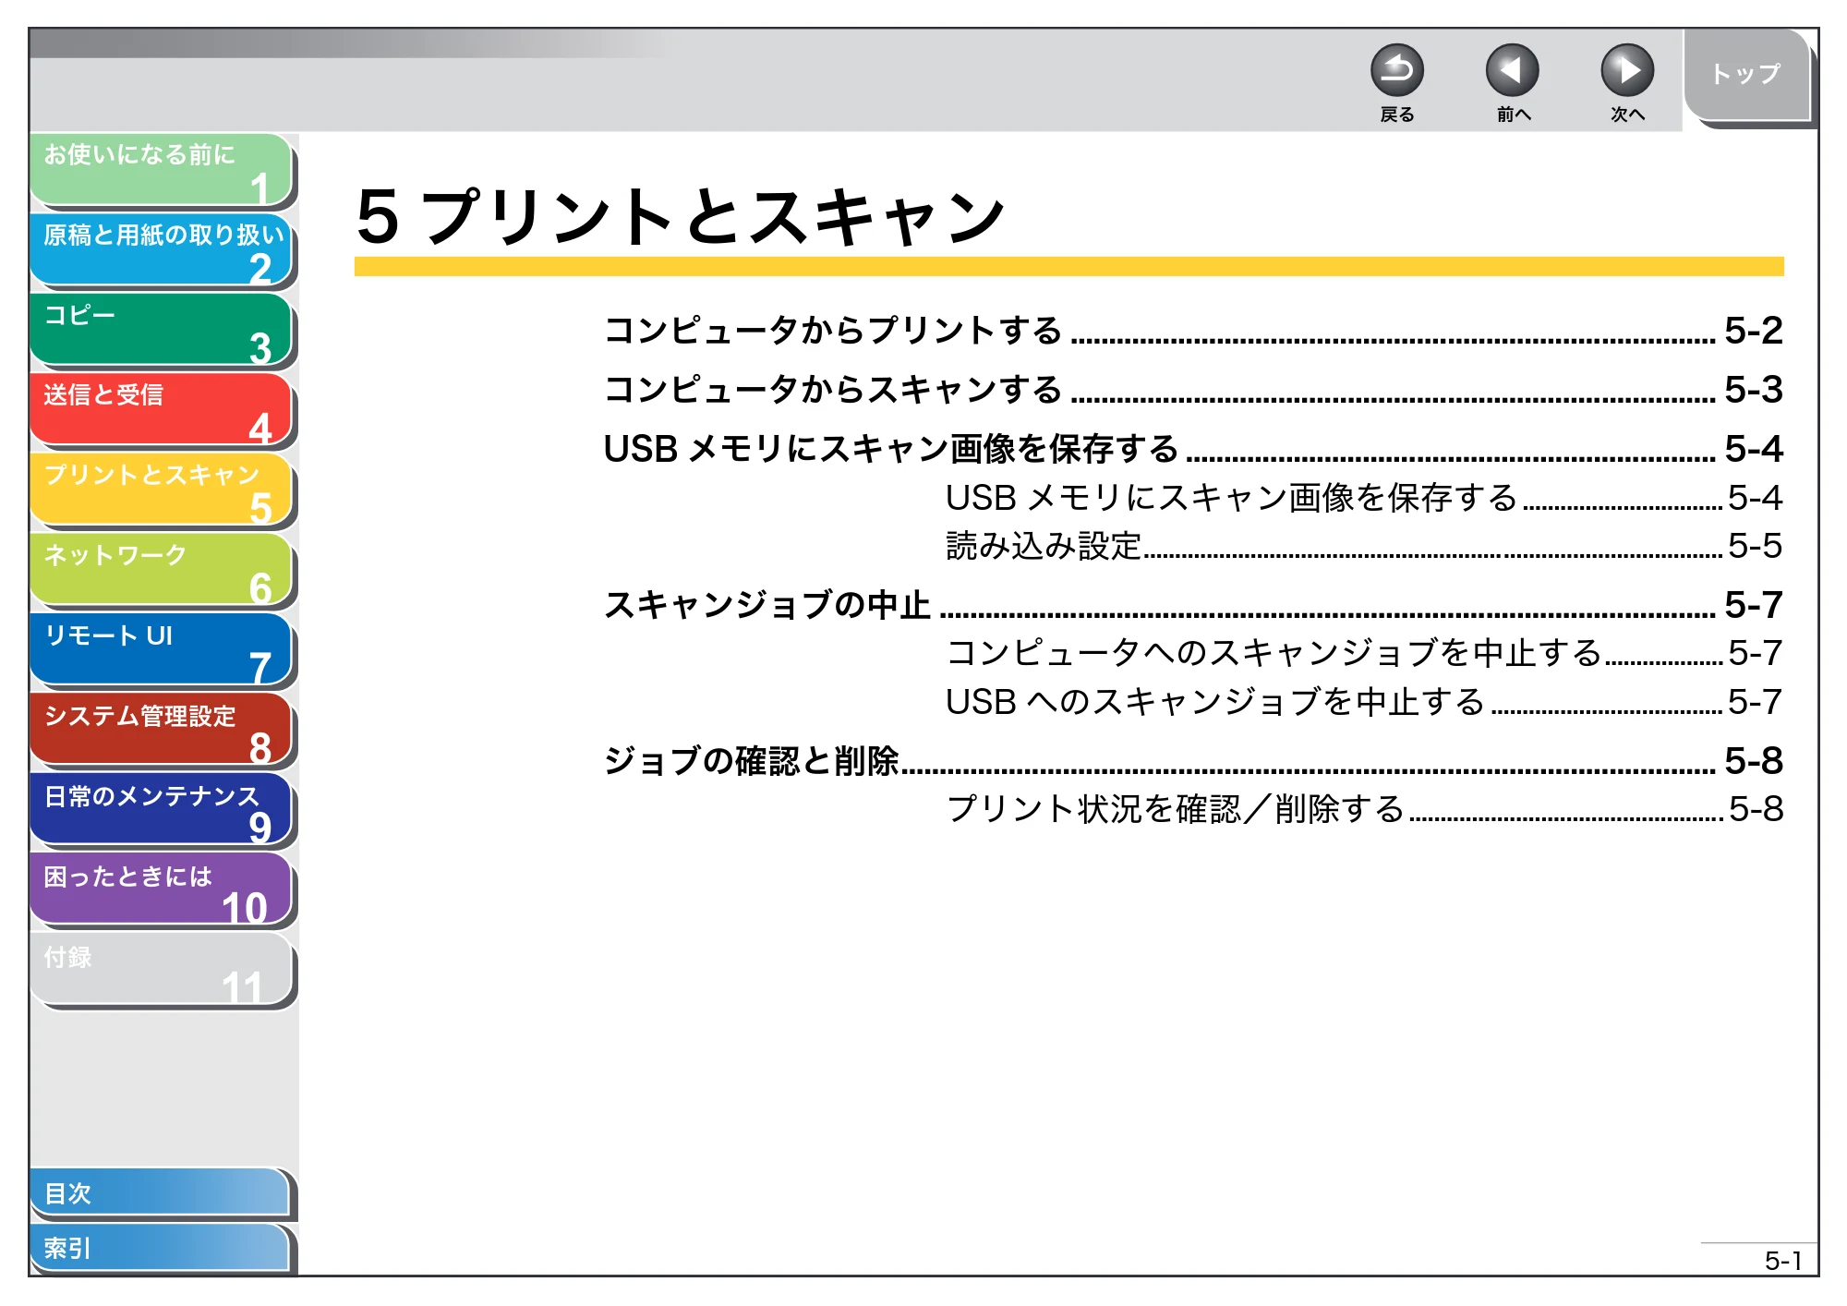Open the トップ tab

coord(1745,75)
